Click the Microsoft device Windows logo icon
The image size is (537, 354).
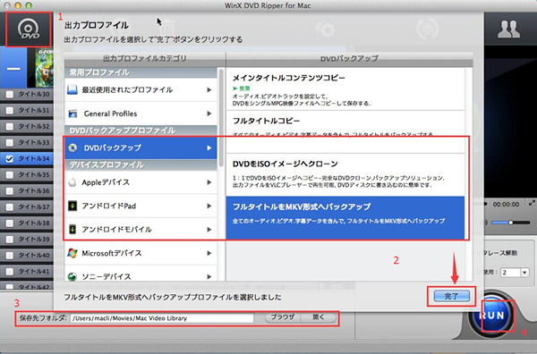click(x=72, y=253)
